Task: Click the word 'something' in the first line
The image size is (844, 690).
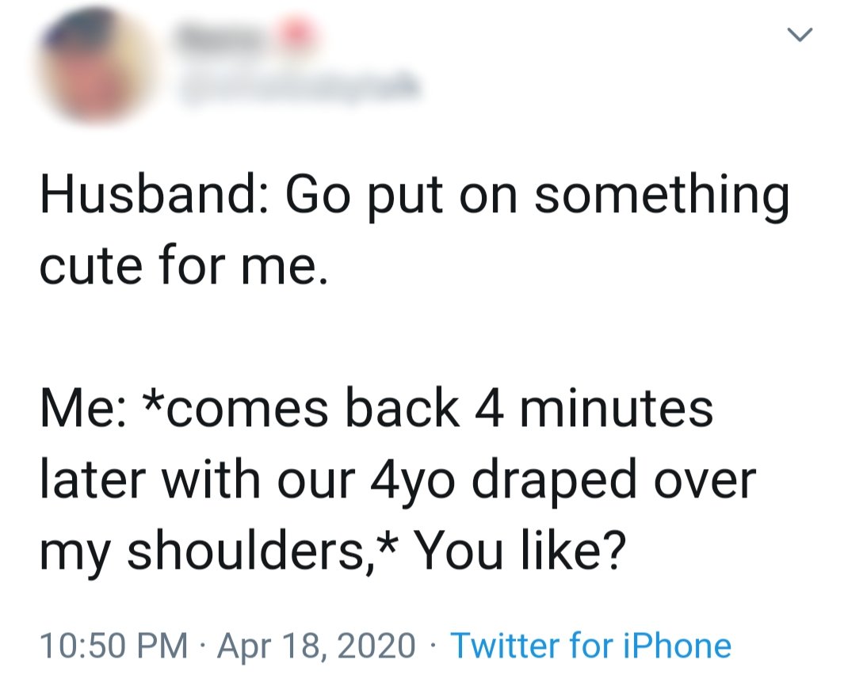Action: coord(662,196)
